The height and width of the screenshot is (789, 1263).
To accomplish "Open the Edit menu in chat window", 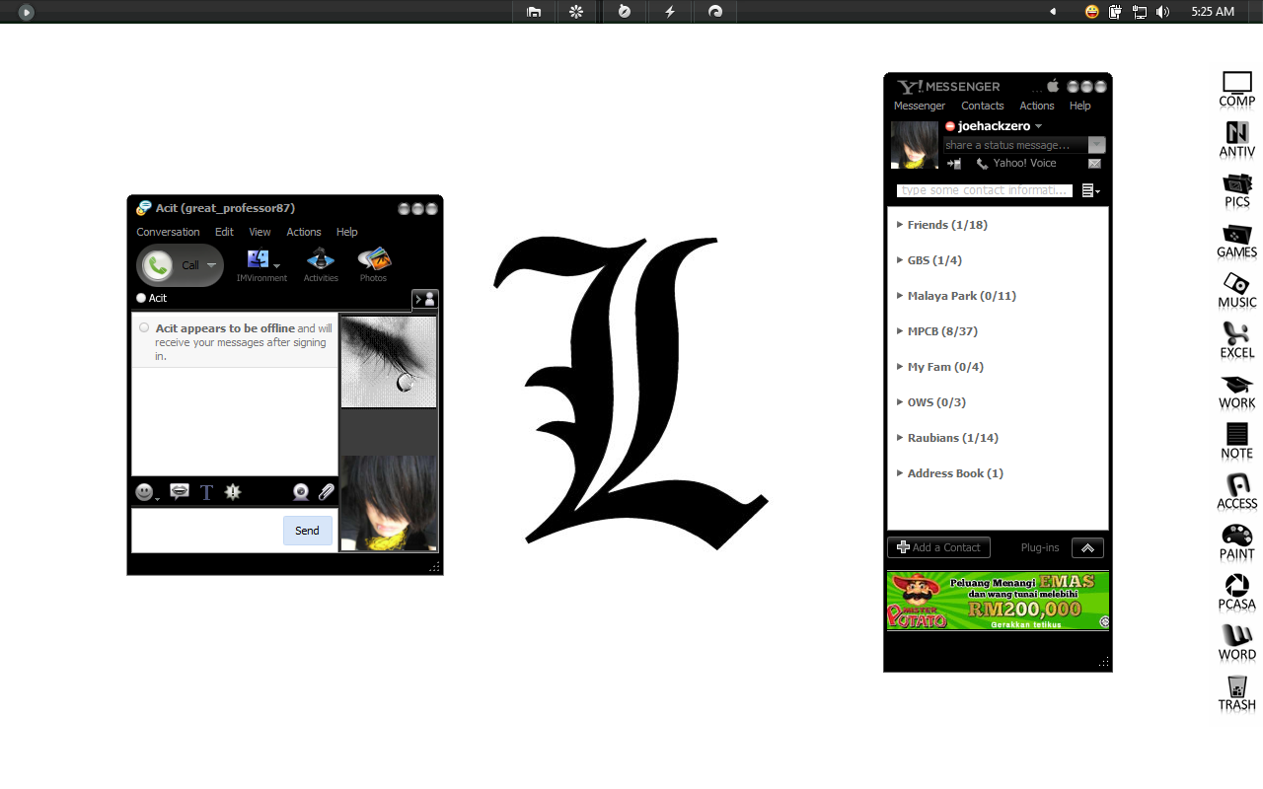I will [x=224, y=232].
